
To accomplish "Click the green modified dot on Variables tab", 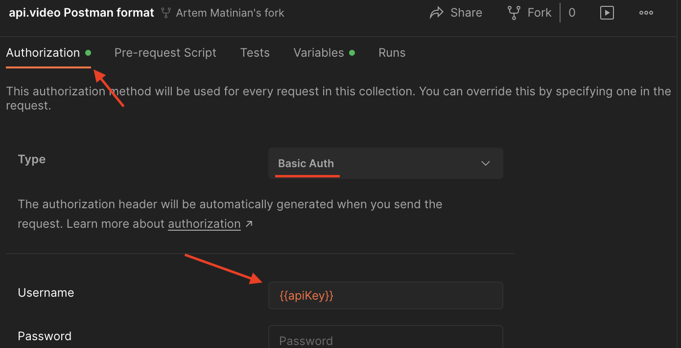I will coord(353,52).
